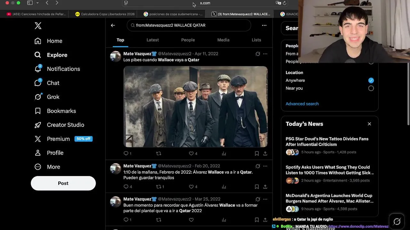Open Notifications in the sidebar
The image size is (410, 230).
click(57, 69)
